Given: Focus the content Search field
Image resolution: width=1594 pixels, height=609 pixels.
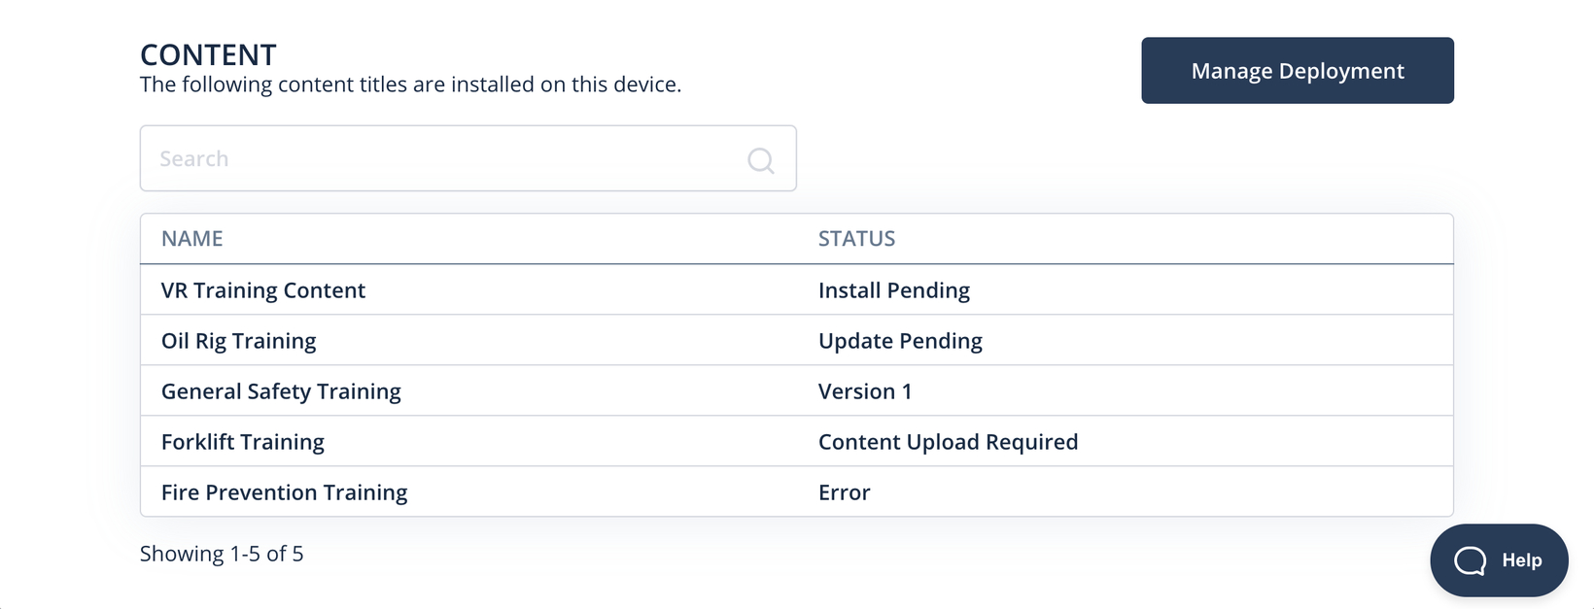Looking at the screenshot, I should (x=468, y=158).
